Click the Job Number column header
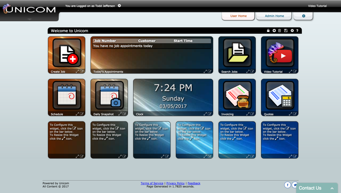This screenshot has width=341, height=193. [x=105, y=41]
